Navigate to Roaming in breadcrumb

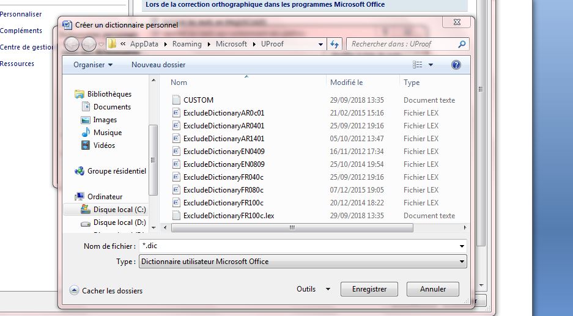[x=187, y=44]
